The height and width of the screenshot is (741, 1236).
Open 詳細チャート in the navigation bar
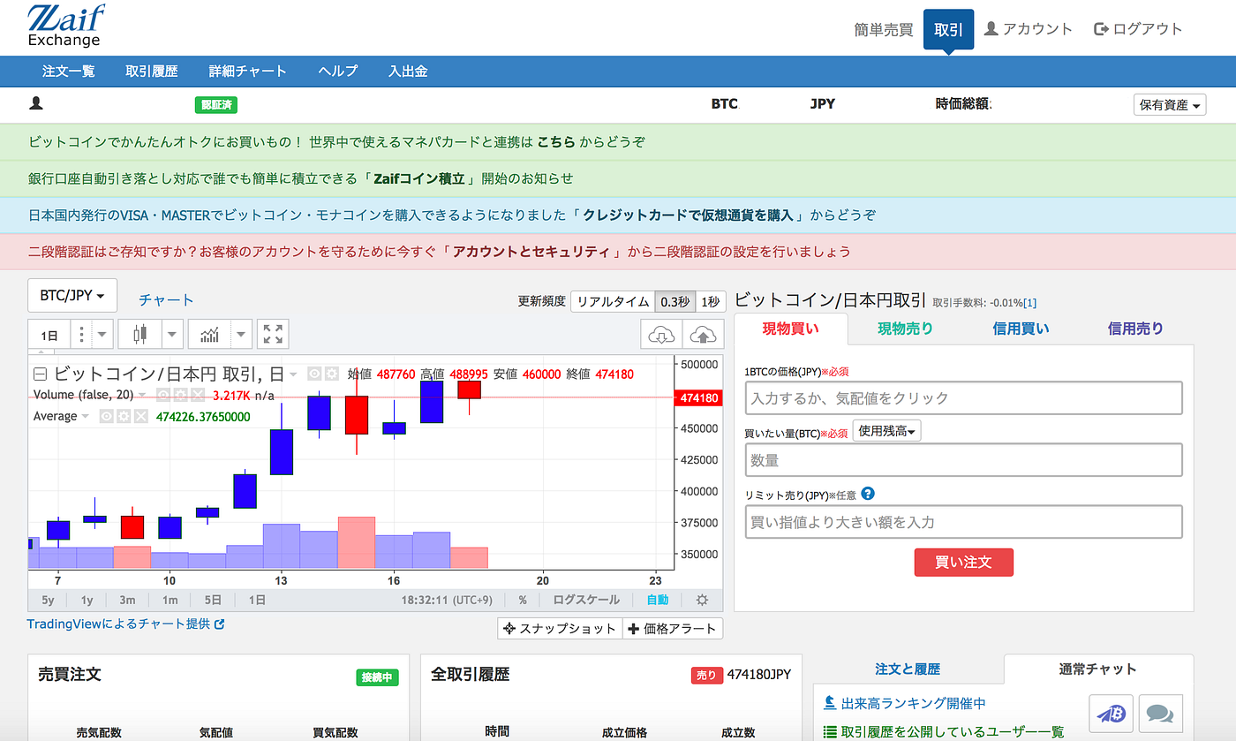[248, 72]
